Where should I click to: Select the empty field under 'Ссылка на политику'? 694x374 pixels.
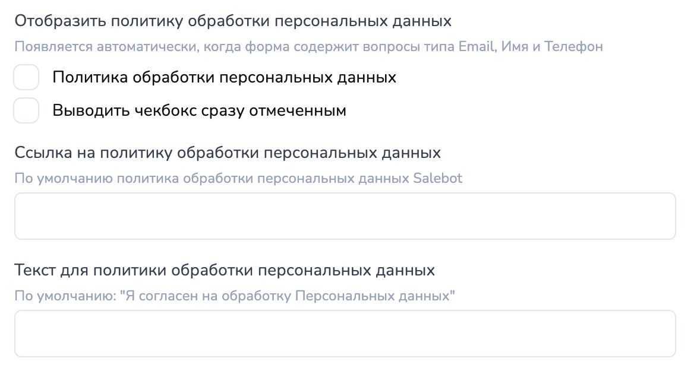click(x=345, y=216)
